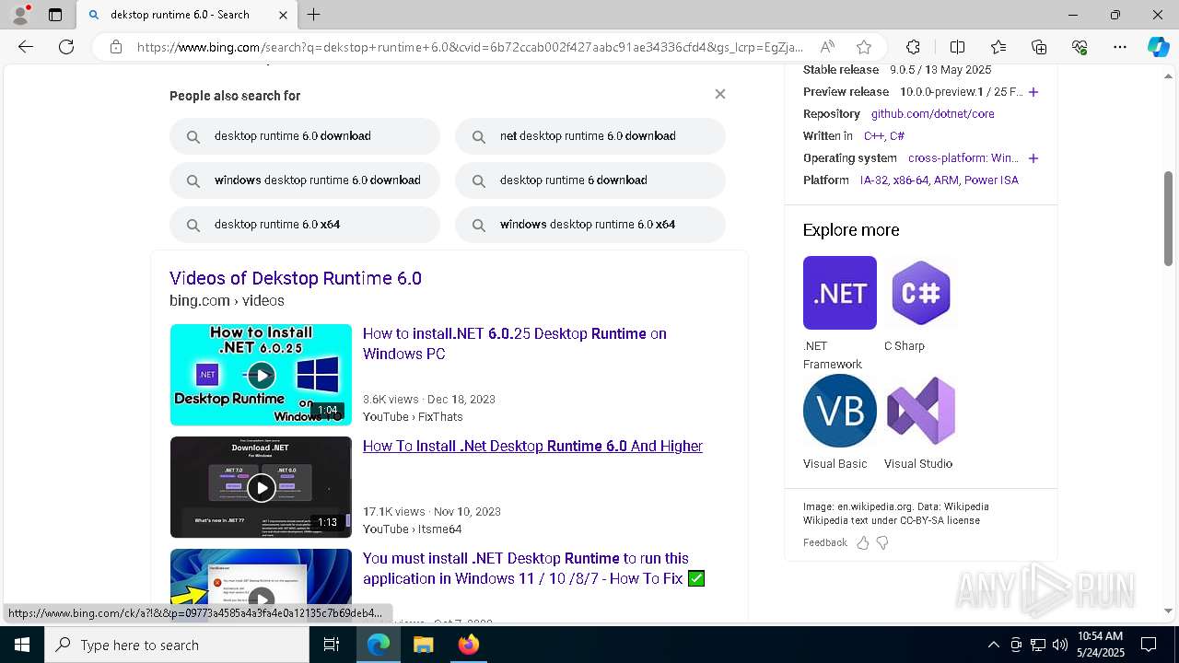
Task: Play the 1:04 .NET 6.0.25 video thumbnail
Action: [x=261, y=375]
